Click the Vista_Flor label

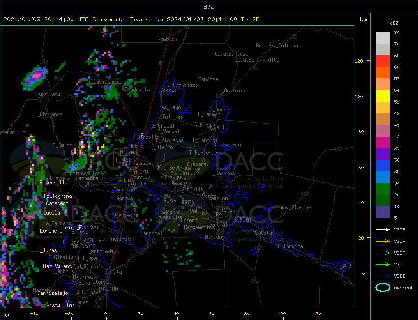60,305
